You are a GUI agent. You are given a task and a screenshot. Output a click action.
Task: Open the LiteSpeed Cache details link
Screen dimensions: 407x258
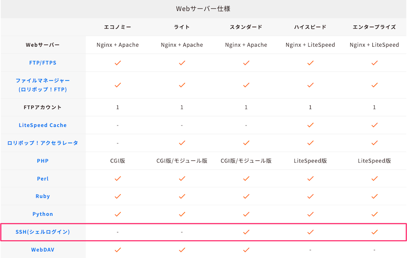[x=43, y=125]
